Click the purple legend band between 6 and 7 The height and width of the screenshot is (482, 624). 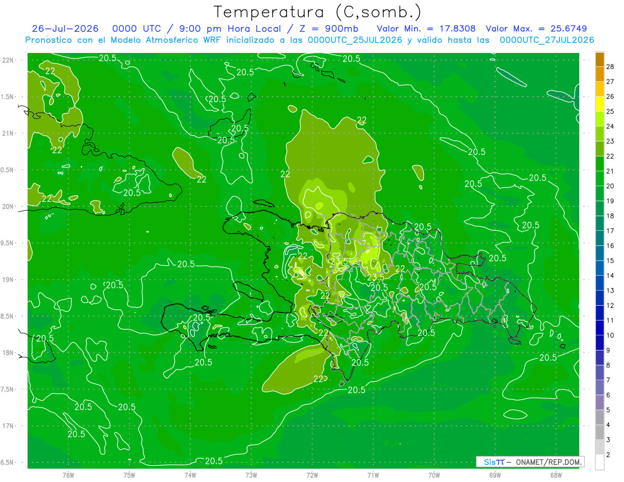pyautogui.click(x=600, y=388)
